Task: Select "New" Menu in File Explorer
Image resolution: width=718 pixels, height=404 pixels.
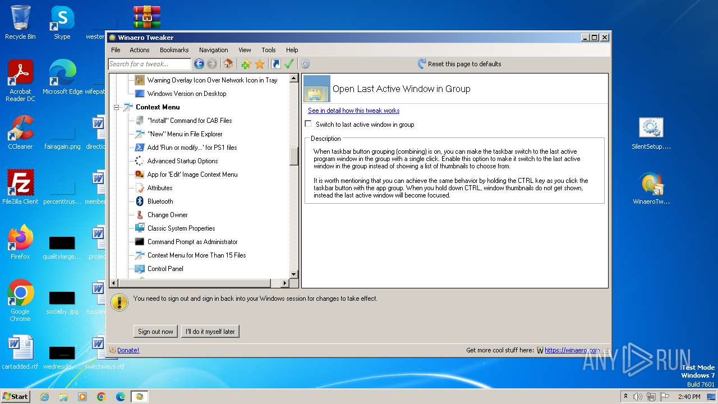Action: [x=185, y=134]
